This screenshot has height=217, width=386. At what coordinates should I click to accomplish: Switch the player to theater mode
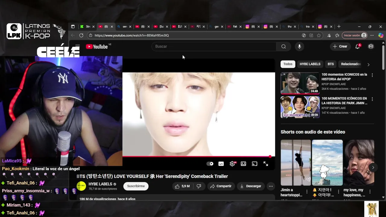(x=243, y=164)
